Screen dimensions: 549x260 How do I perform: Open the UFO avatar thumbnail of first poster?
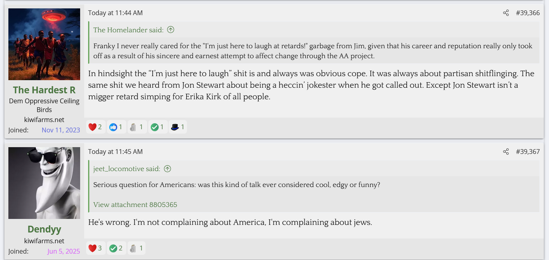click(44, 44)
